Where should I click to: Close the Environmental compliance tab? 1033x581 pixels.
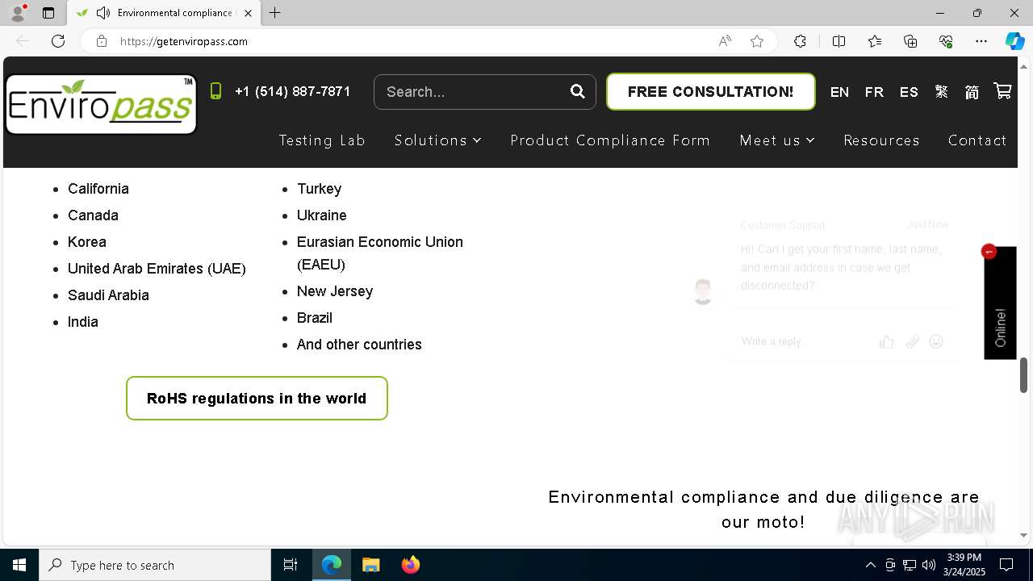(x=248, y=13)
